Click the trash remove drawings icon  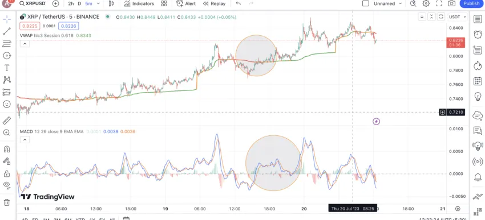click(7, 202)
